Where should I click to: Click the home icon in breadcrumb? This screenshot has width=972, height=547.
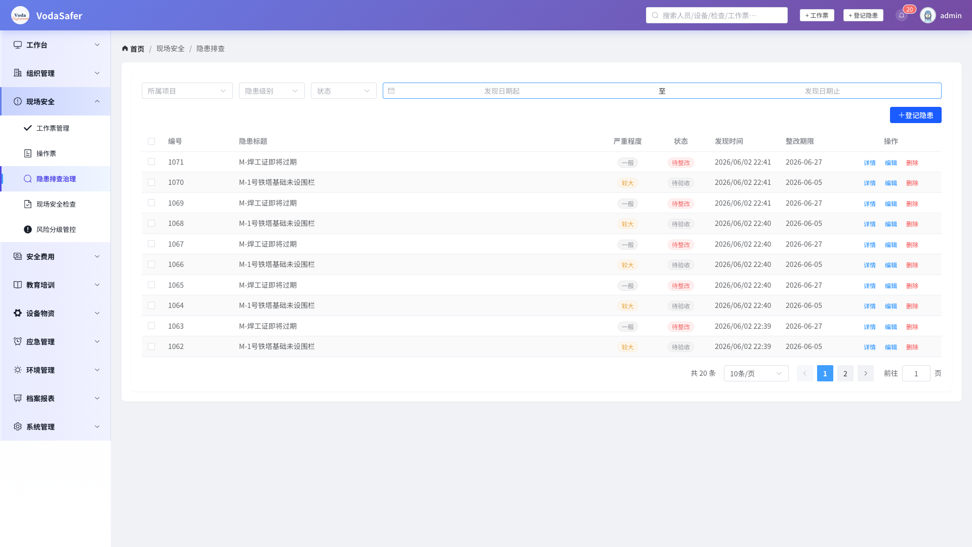pos(125,49)
